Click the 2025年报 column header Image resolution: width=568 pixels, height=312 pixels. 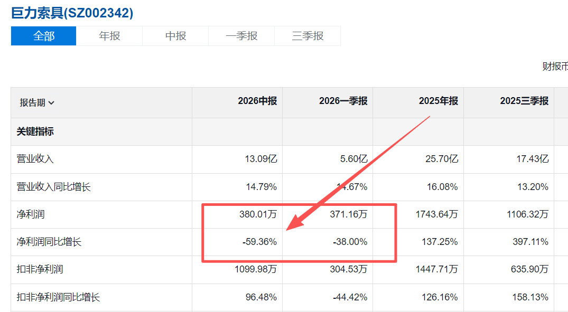(x=439, y=101)
